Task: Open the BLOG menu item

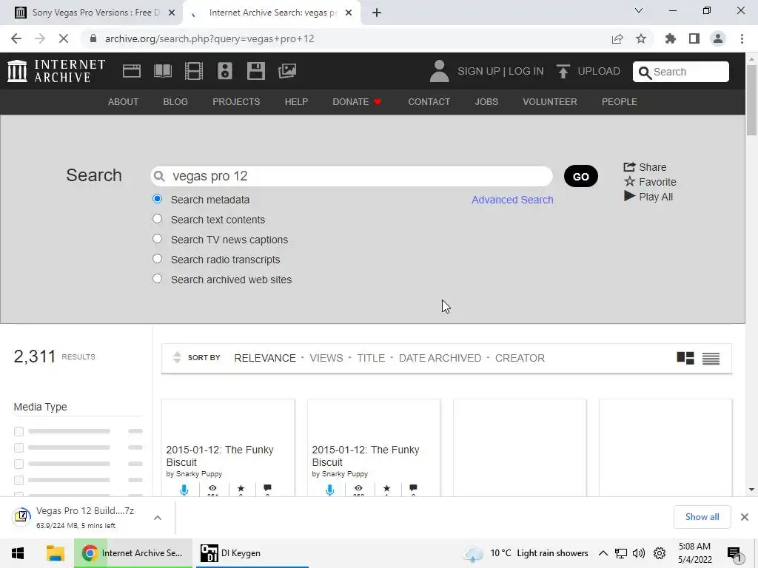Action: [175, 102]
